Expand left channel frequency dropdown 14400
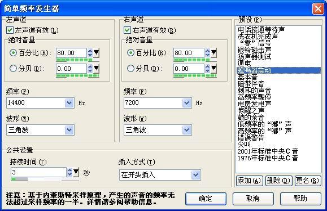 pyautogui.click(x=69, y=103)
